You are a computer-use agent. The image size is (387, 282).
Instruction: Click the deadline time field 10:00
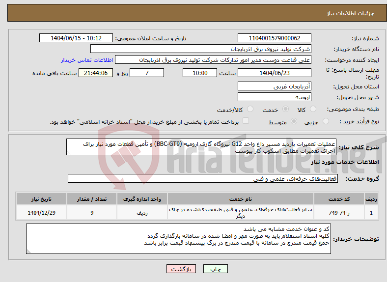click(x=200, y=73)
